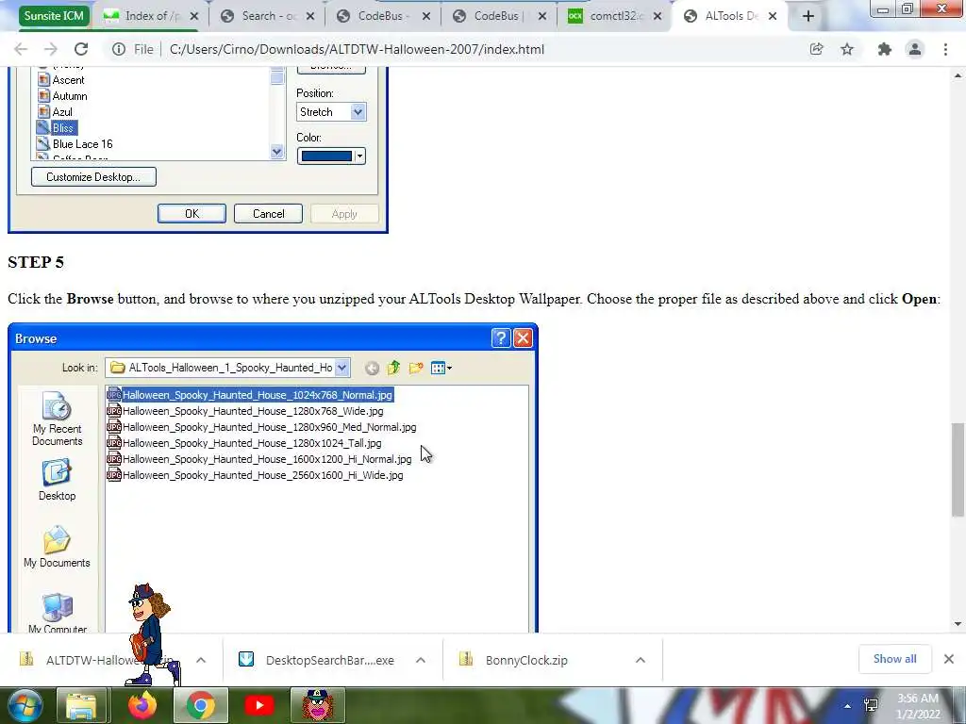Expand the Look in folder dropdown
This screenshot has height=724, width=966.
point(341,369)
